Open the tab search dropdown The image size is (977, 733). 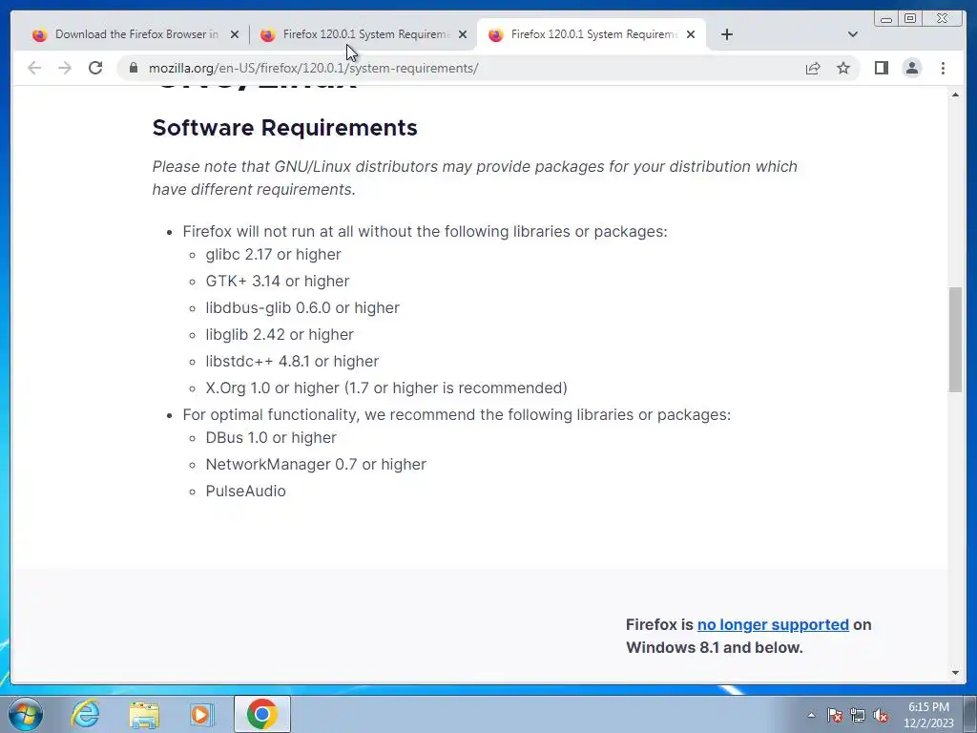853,34
